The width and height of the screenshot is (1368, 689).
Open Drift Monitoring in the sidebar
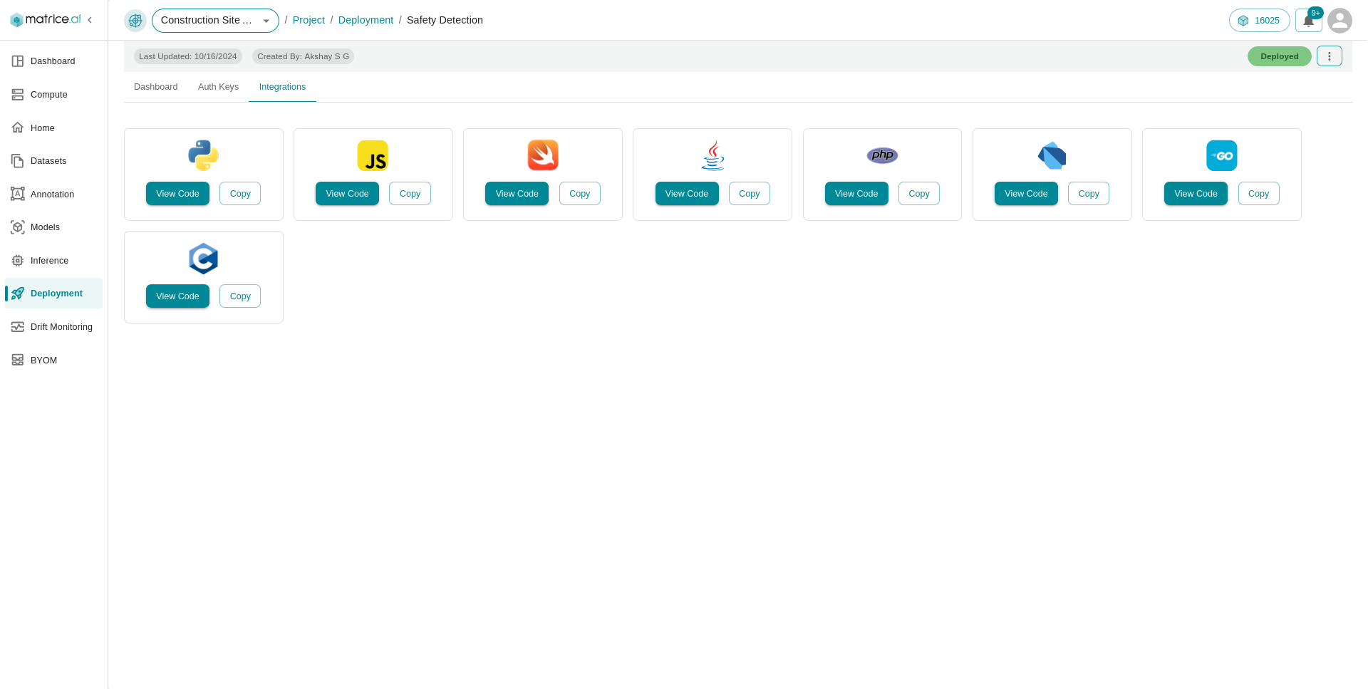(x=53, y=327)
